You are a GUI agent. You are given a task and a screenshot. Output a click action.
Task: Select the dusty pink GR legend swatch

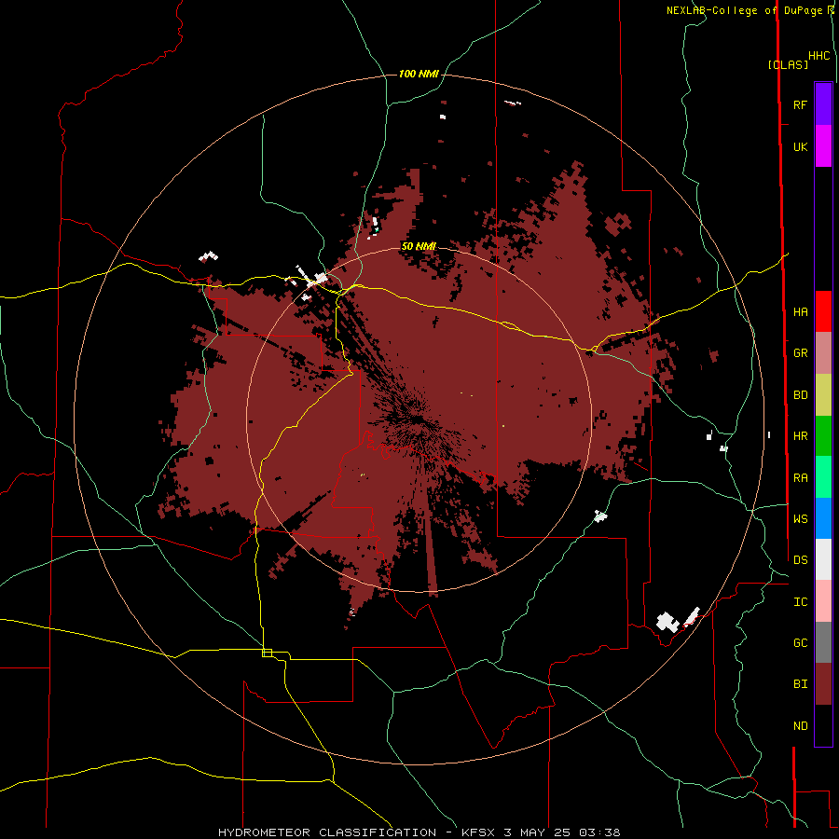(x=823, y=353)
